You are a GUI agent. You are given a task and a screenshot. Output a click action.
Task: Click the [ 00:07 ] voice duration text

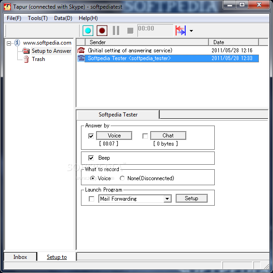[109, 144]
